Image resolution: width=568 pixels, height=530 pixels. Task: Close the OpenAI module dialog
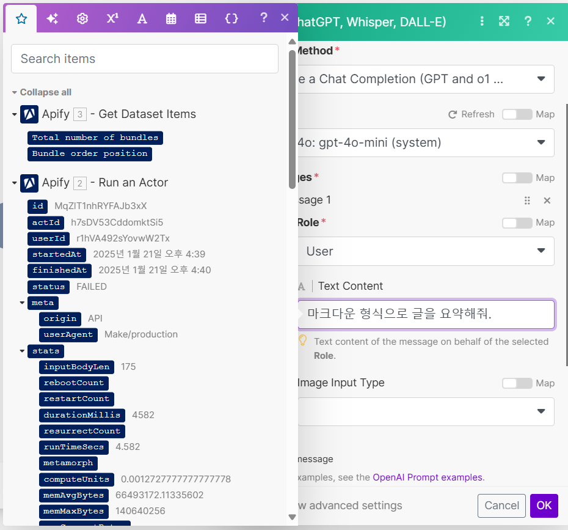551,21
